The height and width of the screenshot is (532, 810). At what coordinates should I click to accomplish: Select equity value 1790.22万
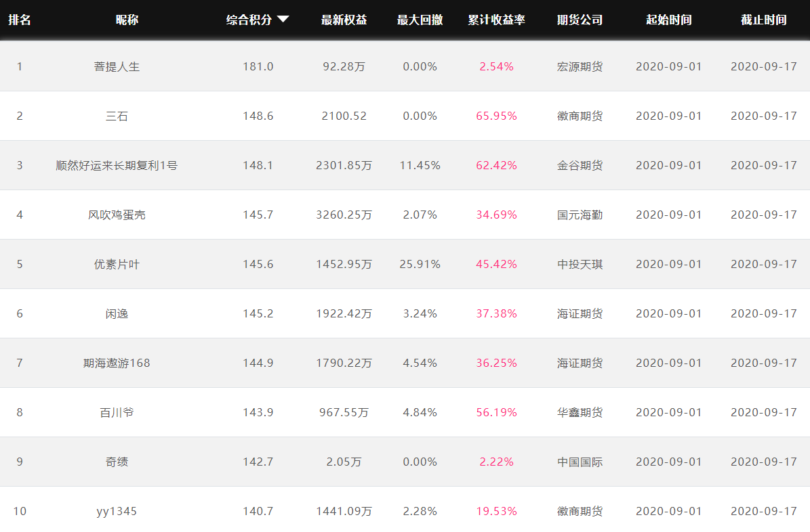(x=344, y=363)
